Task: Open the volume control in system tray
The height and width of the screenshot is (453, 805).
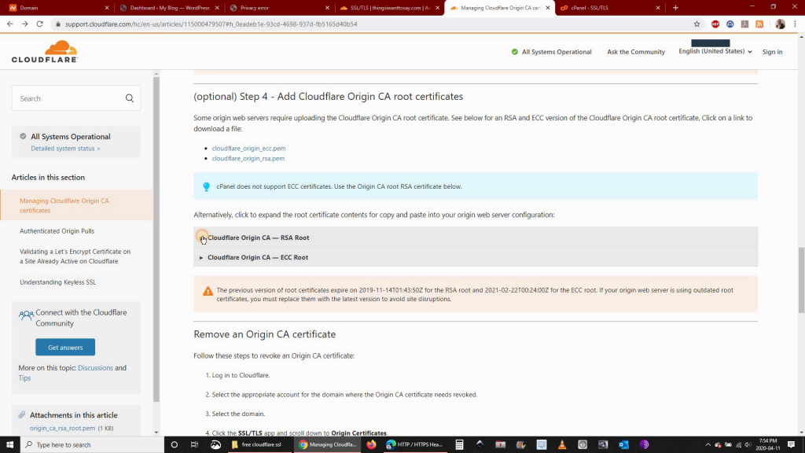Action: (x=748, y=445)
